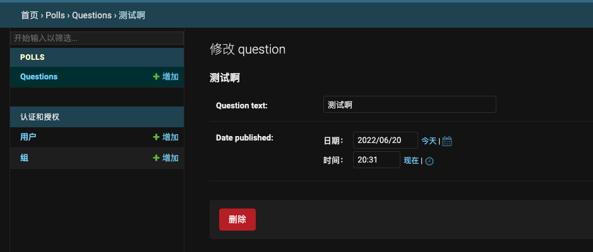Viewport: 593px width, 252px height.
Task: Open the Questions link in sidebar
Action: (x=39, y=77)
